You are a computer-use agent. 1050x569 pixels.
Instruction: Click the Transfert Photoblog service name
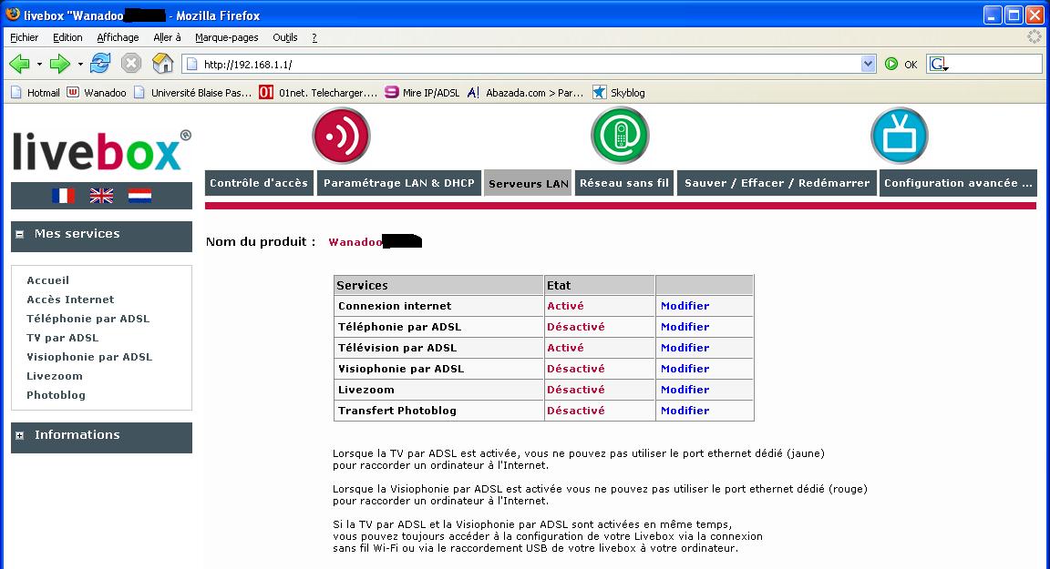tap(397, 411)
